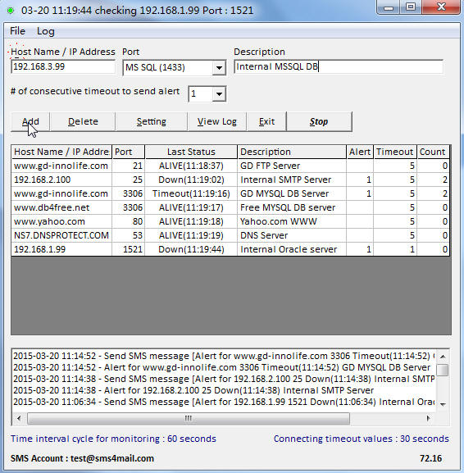Screen dimensions: 464x473
Task: Click the View Log button
Action: pos(217,121)
